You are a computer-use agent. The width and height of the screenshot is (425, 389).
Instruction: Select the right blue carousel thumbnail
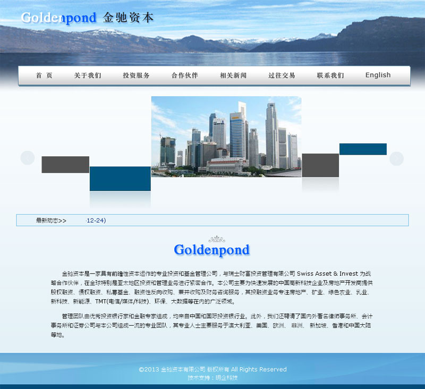pos(363,149)
